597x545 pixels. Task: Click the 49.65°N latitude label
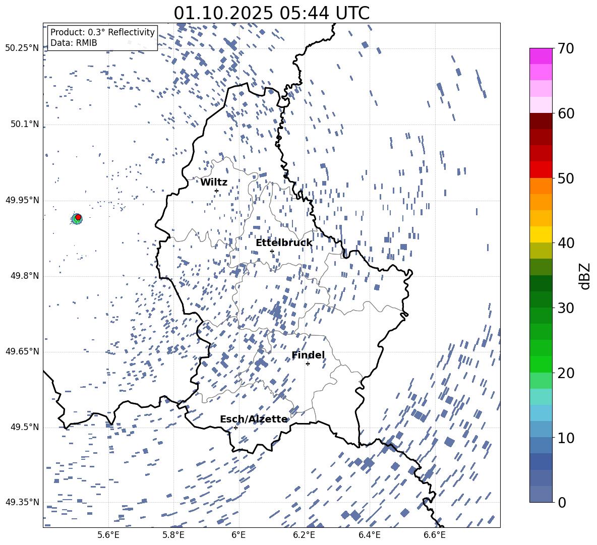22,351
